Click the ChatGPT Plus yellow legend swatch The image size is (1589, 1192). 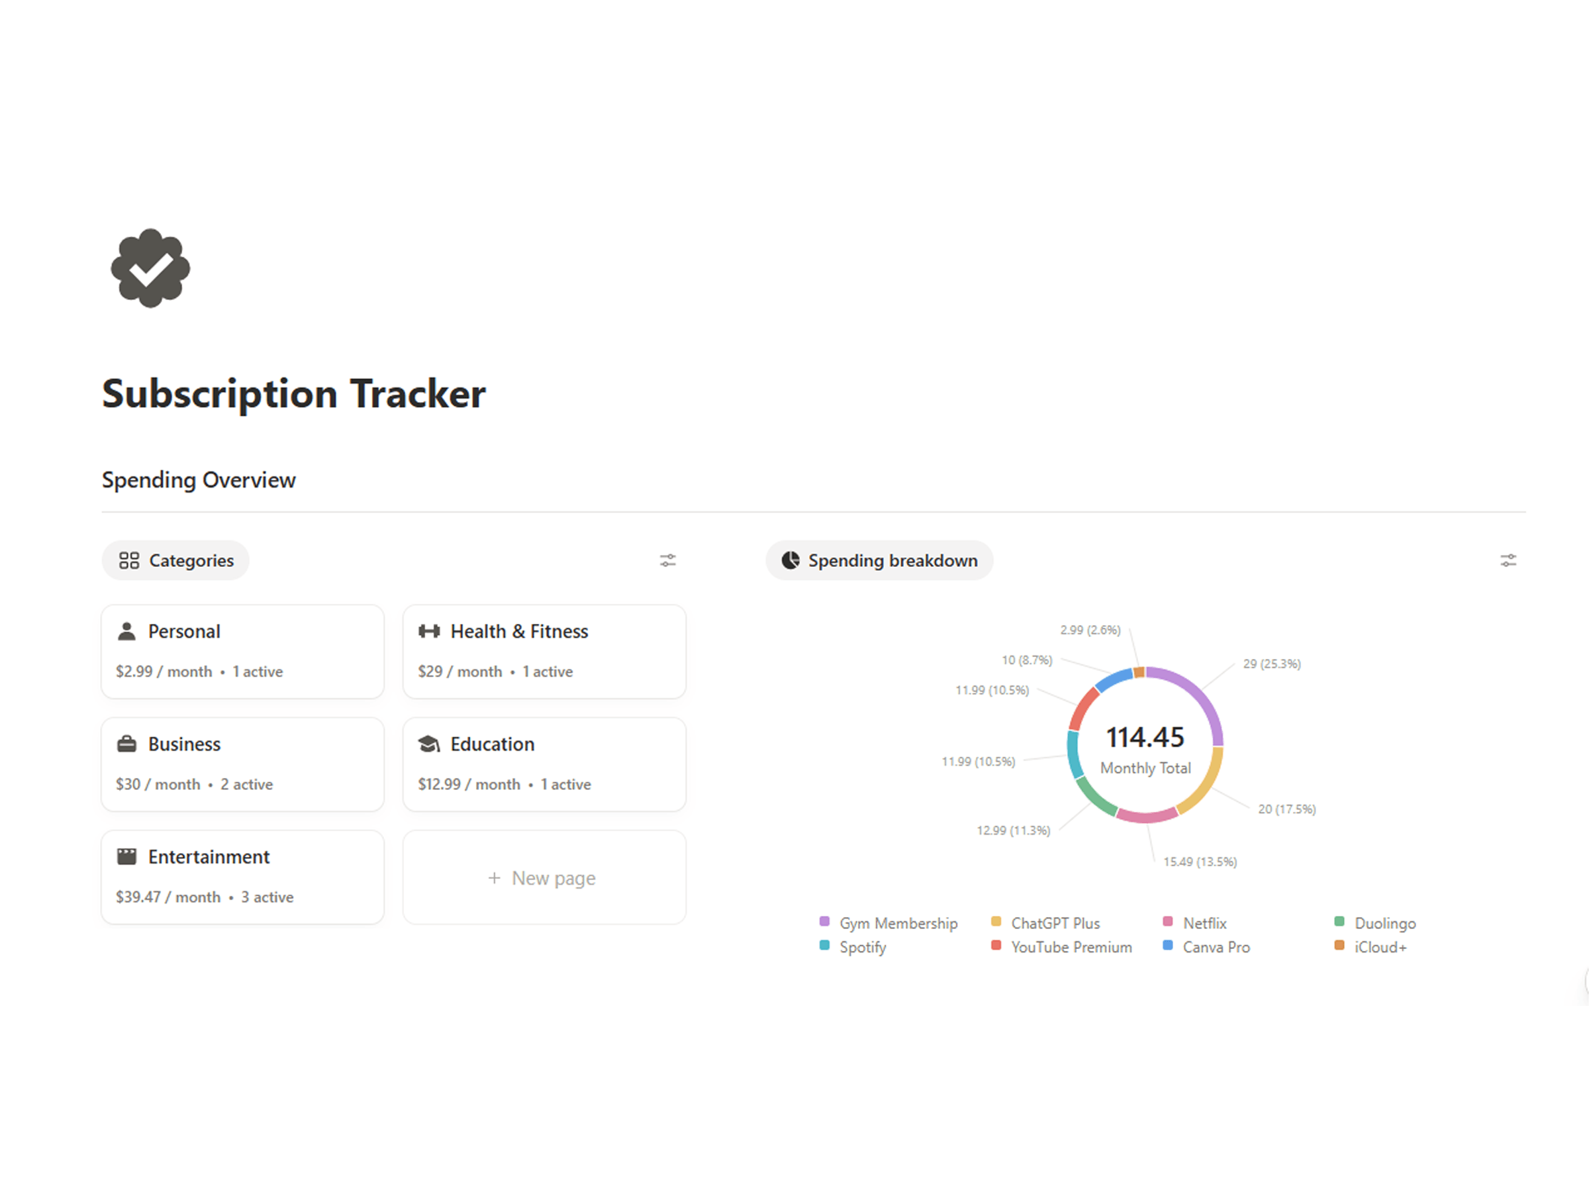click(x=996, y=922)
